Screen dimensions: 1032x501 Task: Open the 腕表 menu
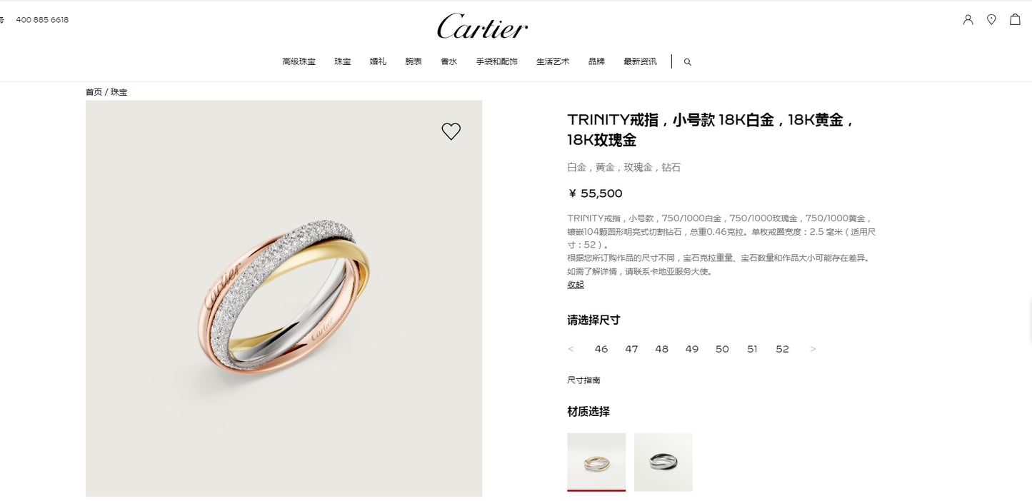coord(414,61)
